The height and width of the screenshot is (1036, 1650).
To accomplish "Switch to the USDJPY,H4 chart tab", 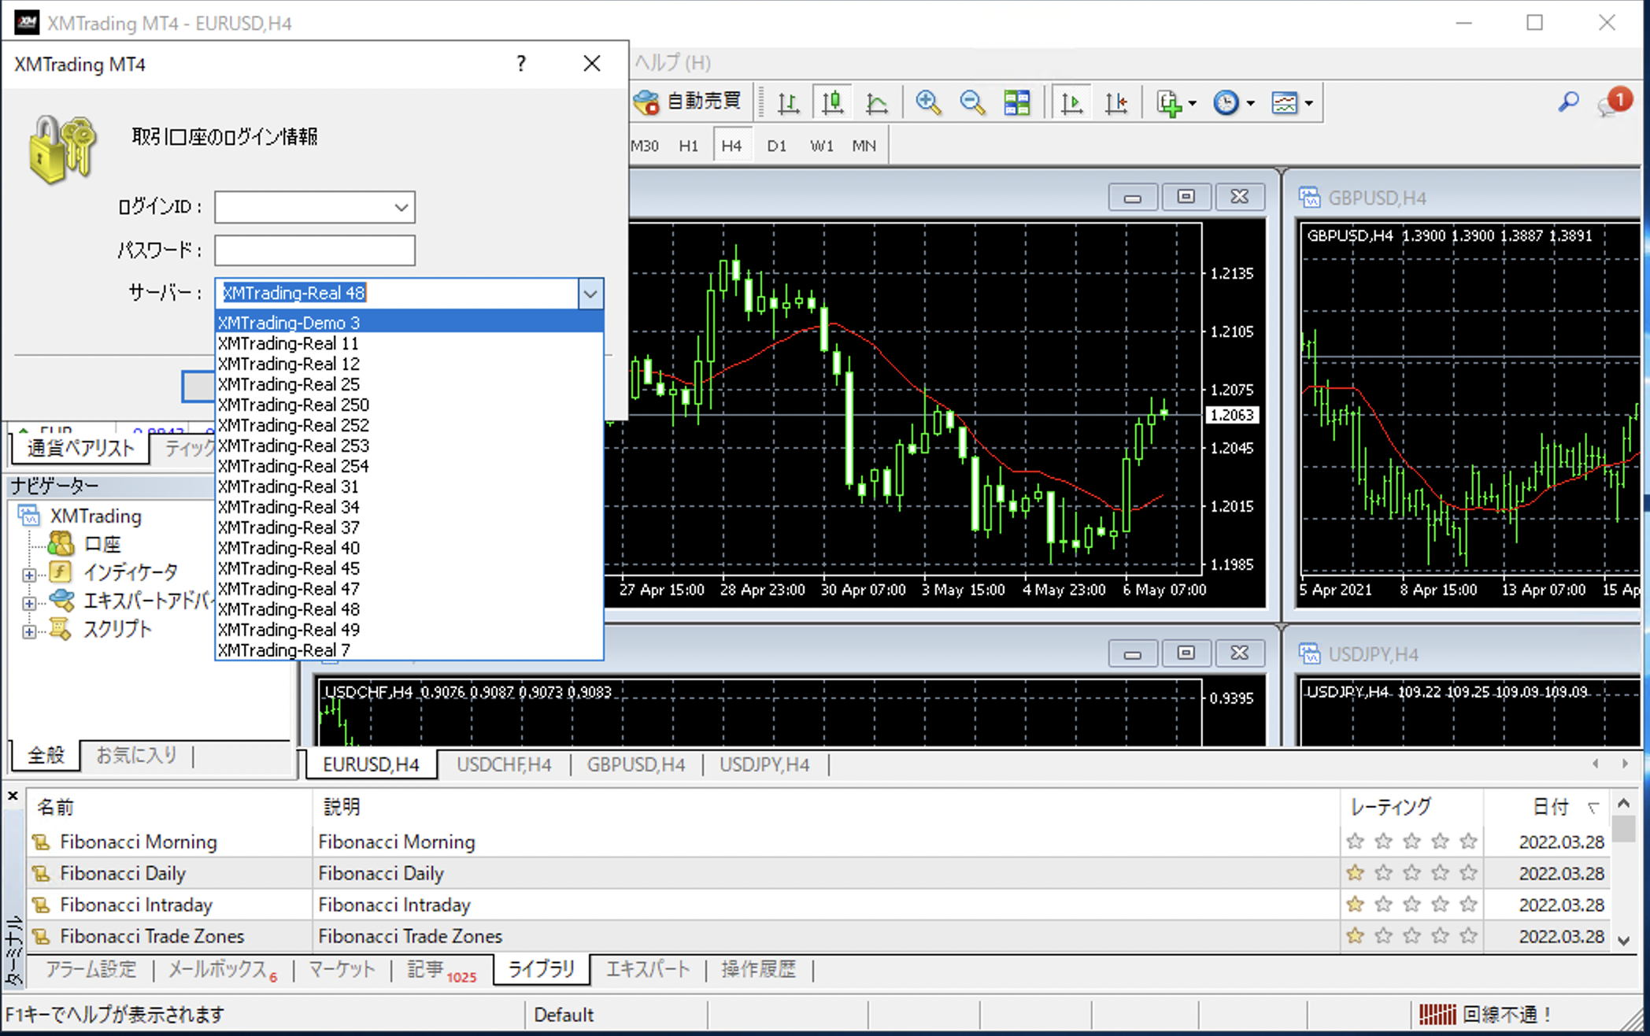I will click(764, 764).
